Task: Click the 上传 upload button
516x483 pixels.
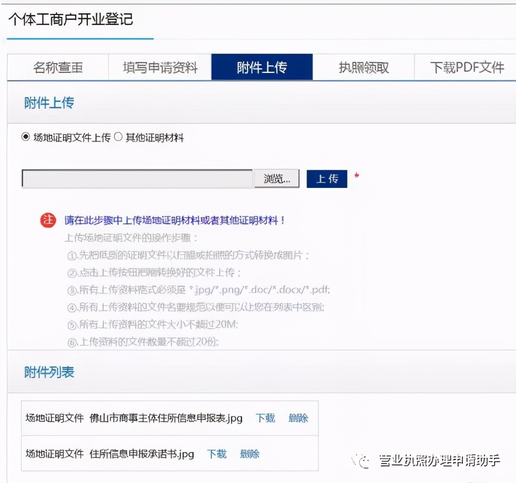Action: (327, 178)
